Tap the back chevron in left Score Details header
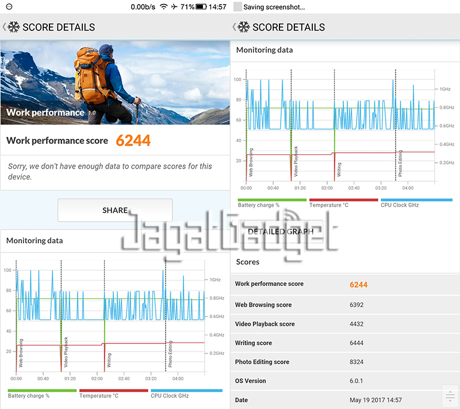The height and width of the screenshot is (409, 460). (5, 27)
